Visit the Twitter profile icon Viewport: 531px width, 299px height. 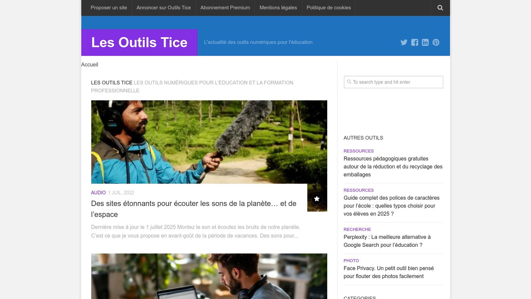404,42
